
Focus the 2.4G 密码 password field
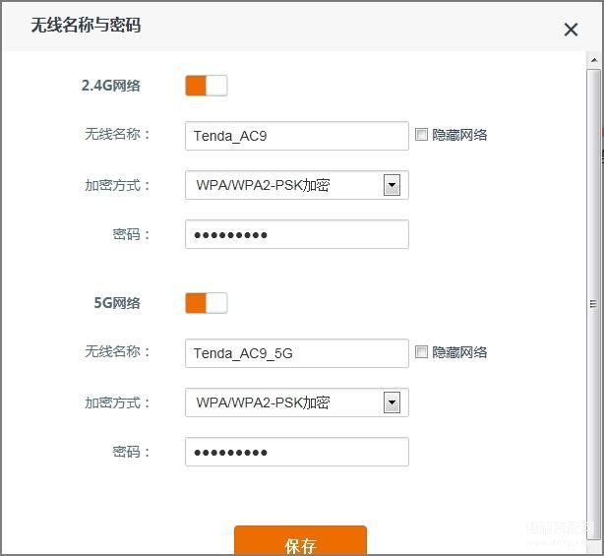(297, 234)
